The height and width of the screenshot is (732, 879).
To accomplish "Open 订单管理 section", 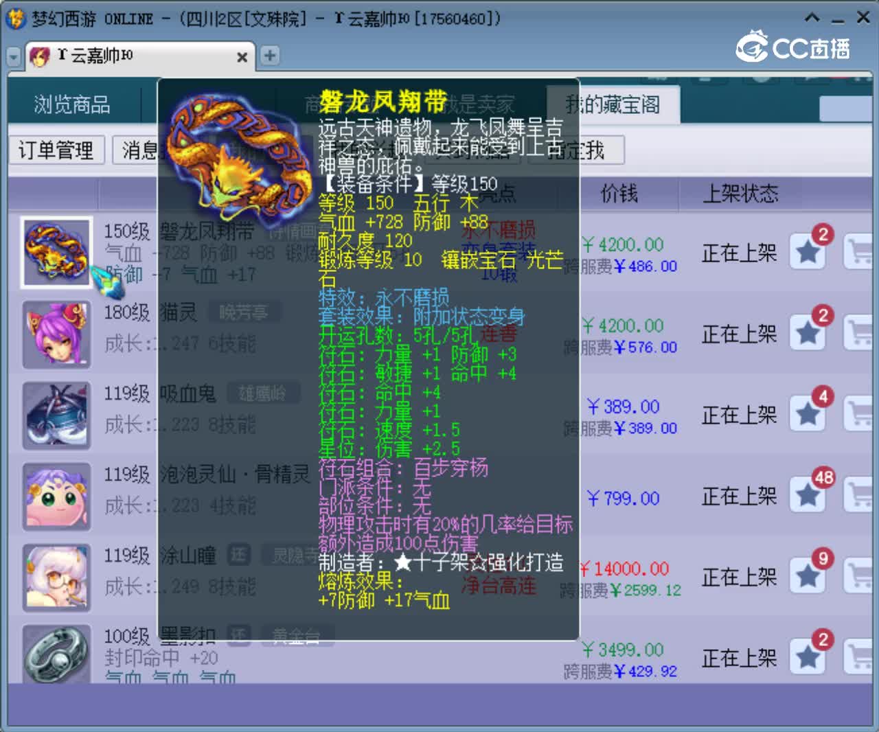I will (56, 150).
